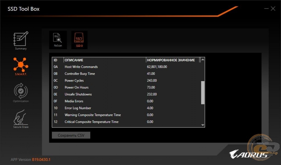The height and width of the screenshot is (165, 281).
Task: Click the APP Version B19.0430.1 text
Action: [31, 159]
